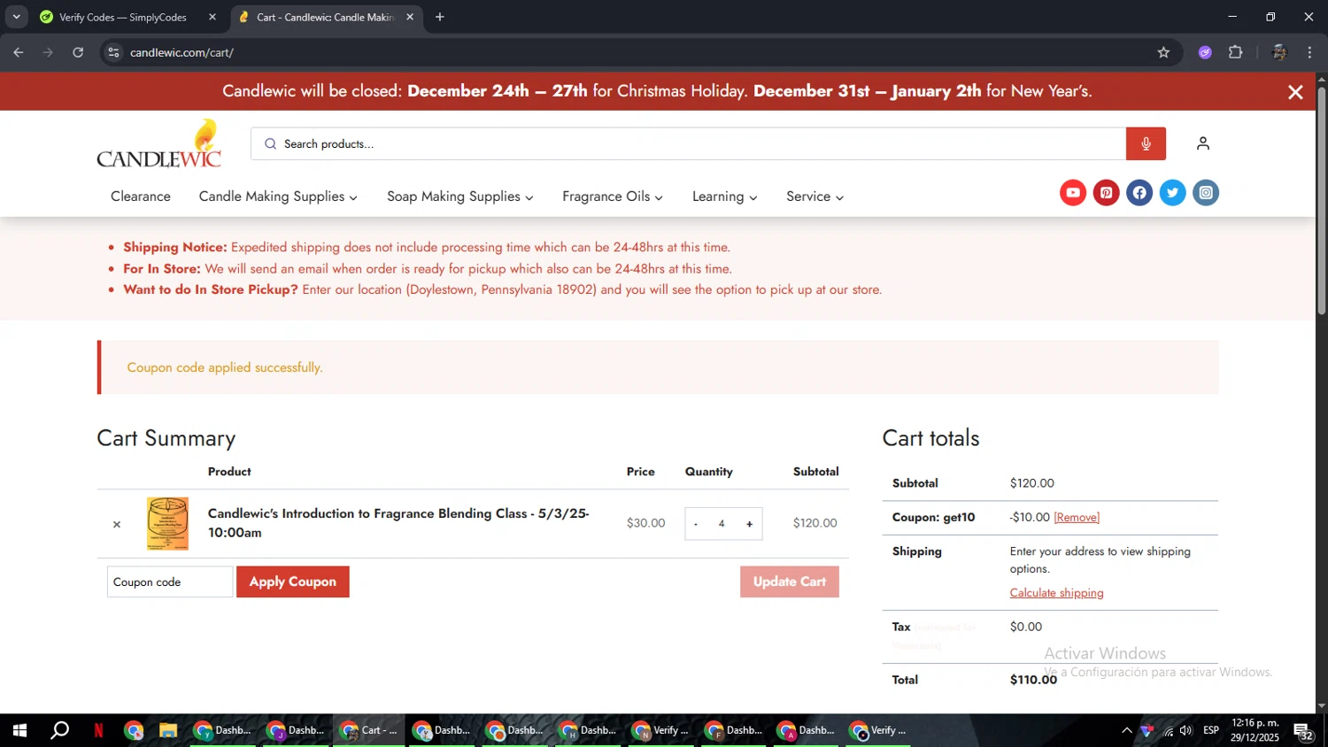Image resolution: width=1328 pixels, height=747 pixels.
Task: Open the Windows Start menu
Action: [x=19, y=731]
